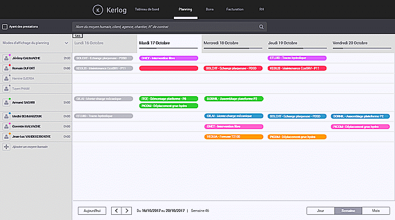Image resolution: width=395 pixels, height=220 pixels.
Task: Open the unlabeled red task on Mardi
Action: (169, 69)
